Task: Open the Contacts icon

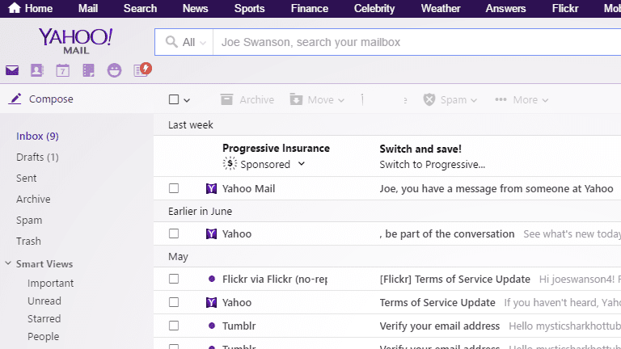Action: click(x=37, y=70)
